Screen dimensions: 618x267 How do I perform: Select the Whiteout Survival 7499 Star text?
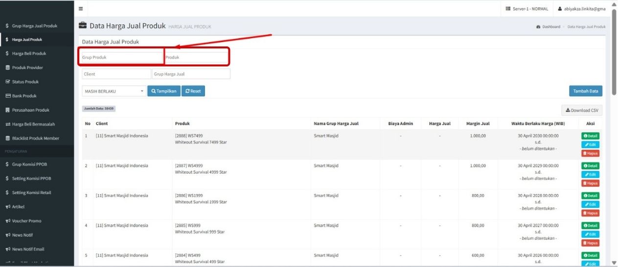(201, 142)
